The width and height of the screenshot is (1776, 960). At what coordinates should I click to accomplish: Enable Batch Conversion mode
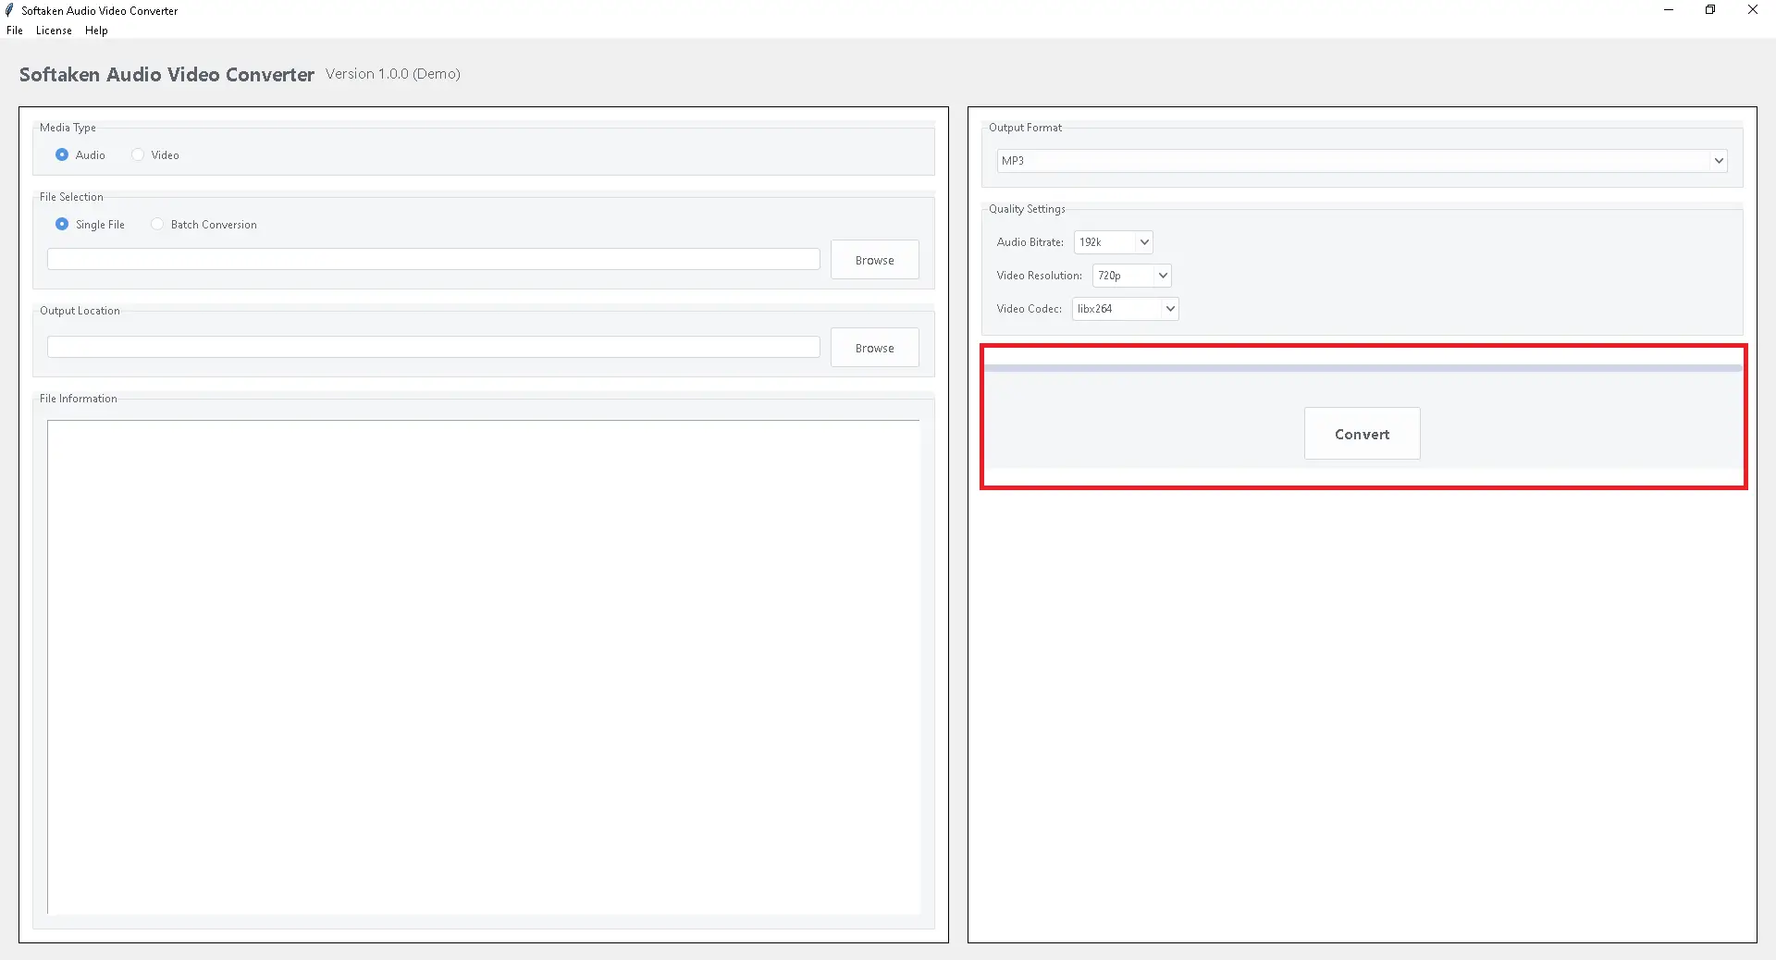(157, 225)
